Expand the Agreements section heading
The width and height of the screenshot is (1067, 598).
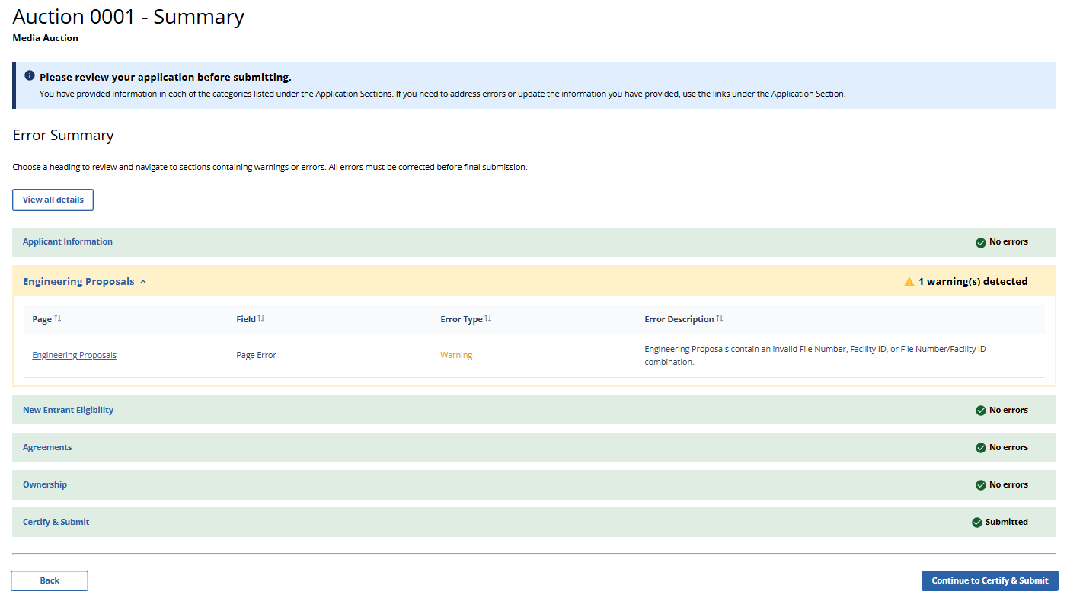47,447
